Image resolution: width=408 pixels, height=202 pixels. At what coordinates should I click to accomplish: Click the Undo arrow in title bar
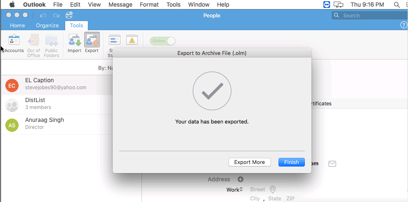43,16
